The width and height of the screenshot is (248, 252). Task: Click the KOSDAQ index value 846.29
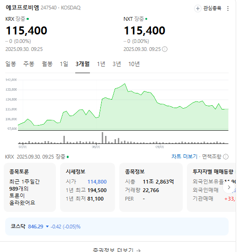35,227
